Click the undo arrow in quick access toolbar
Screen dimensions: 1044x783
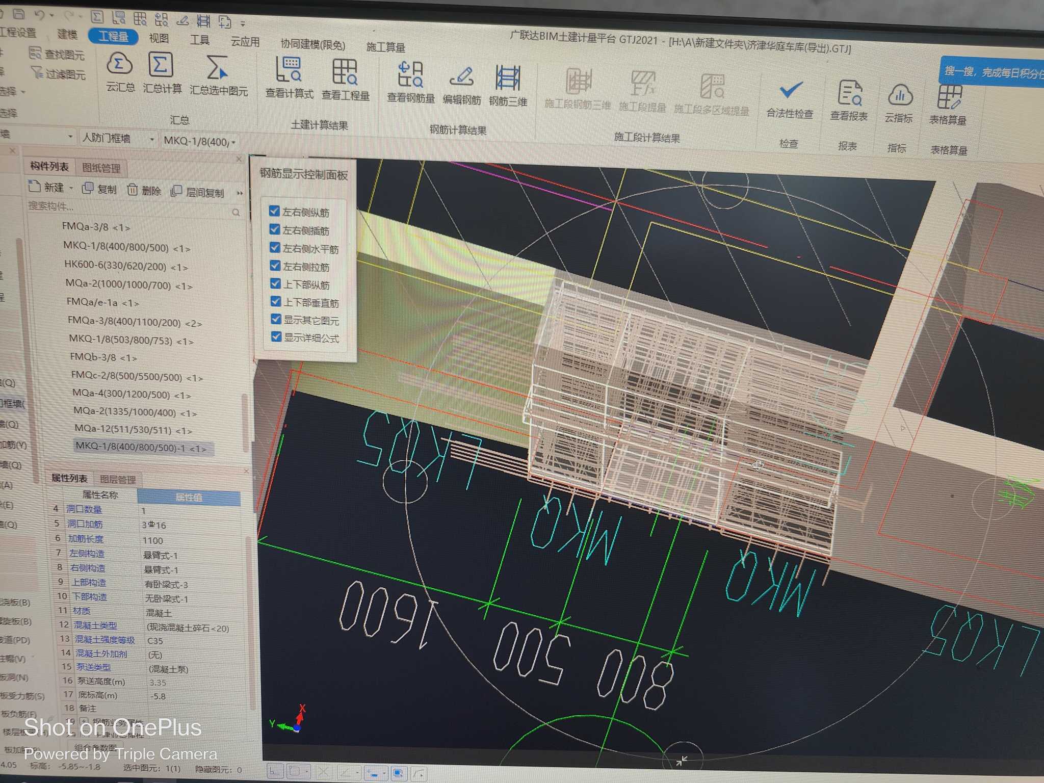(41, 15)
